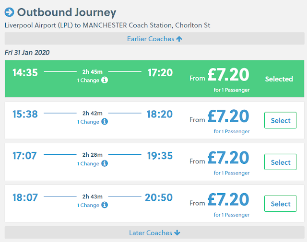
Task: Show Earlier Coaches
Action: (154, 39)
